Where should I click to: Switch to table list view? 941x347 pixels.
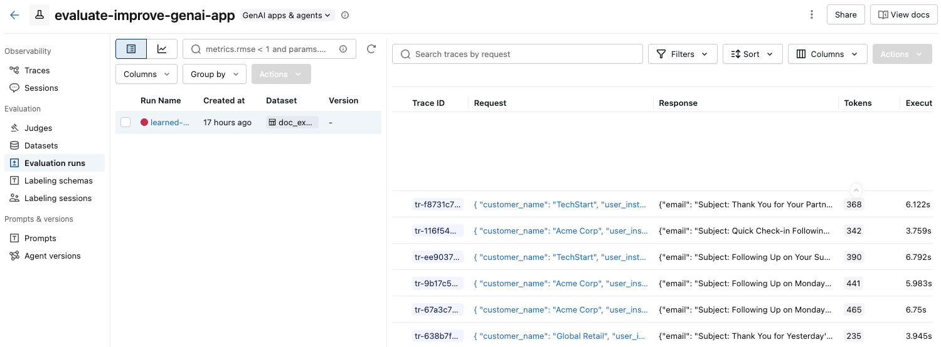pos(131,49)
